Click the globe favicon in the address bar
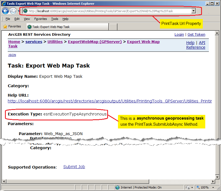221x191 pixels. (25, 11)
